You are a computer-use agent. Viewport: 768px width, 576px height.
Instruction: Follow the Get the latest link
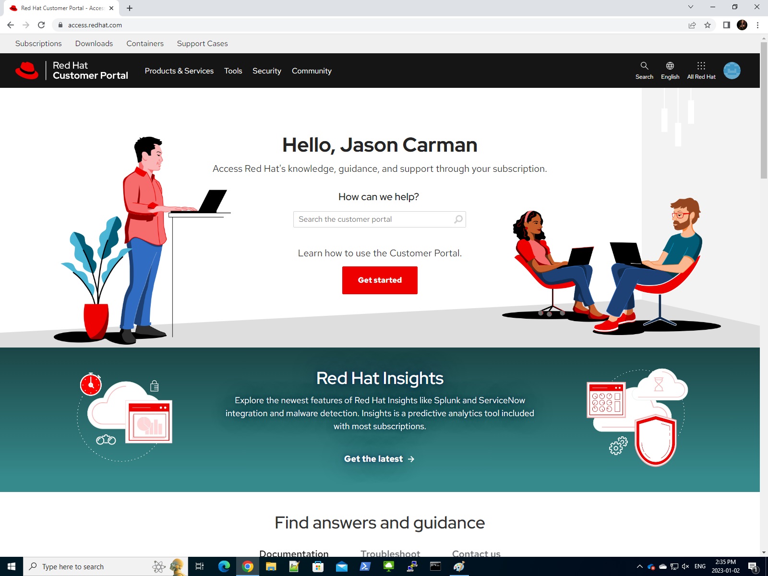(x=379, y=459)
